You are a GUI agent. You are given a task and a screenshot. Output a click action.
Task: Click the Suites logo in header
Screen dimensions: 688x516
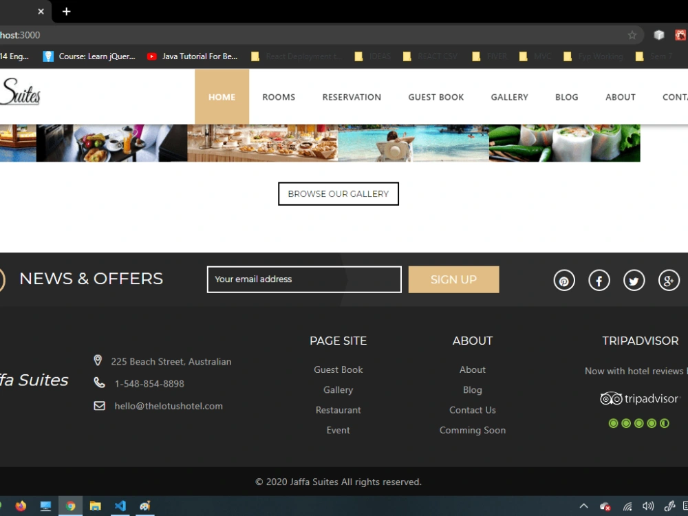[x=20, y=92]
